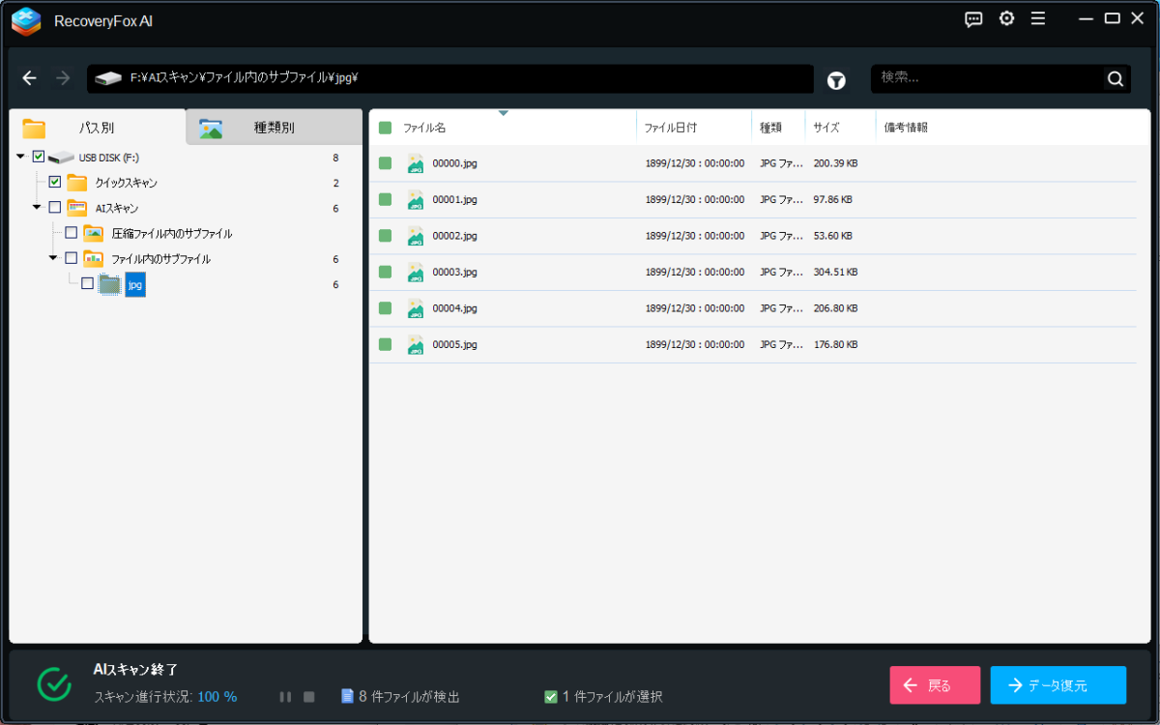Viewport: 1160px width, 725px height.
Task: Open the filter funnel
Action: 836,80
